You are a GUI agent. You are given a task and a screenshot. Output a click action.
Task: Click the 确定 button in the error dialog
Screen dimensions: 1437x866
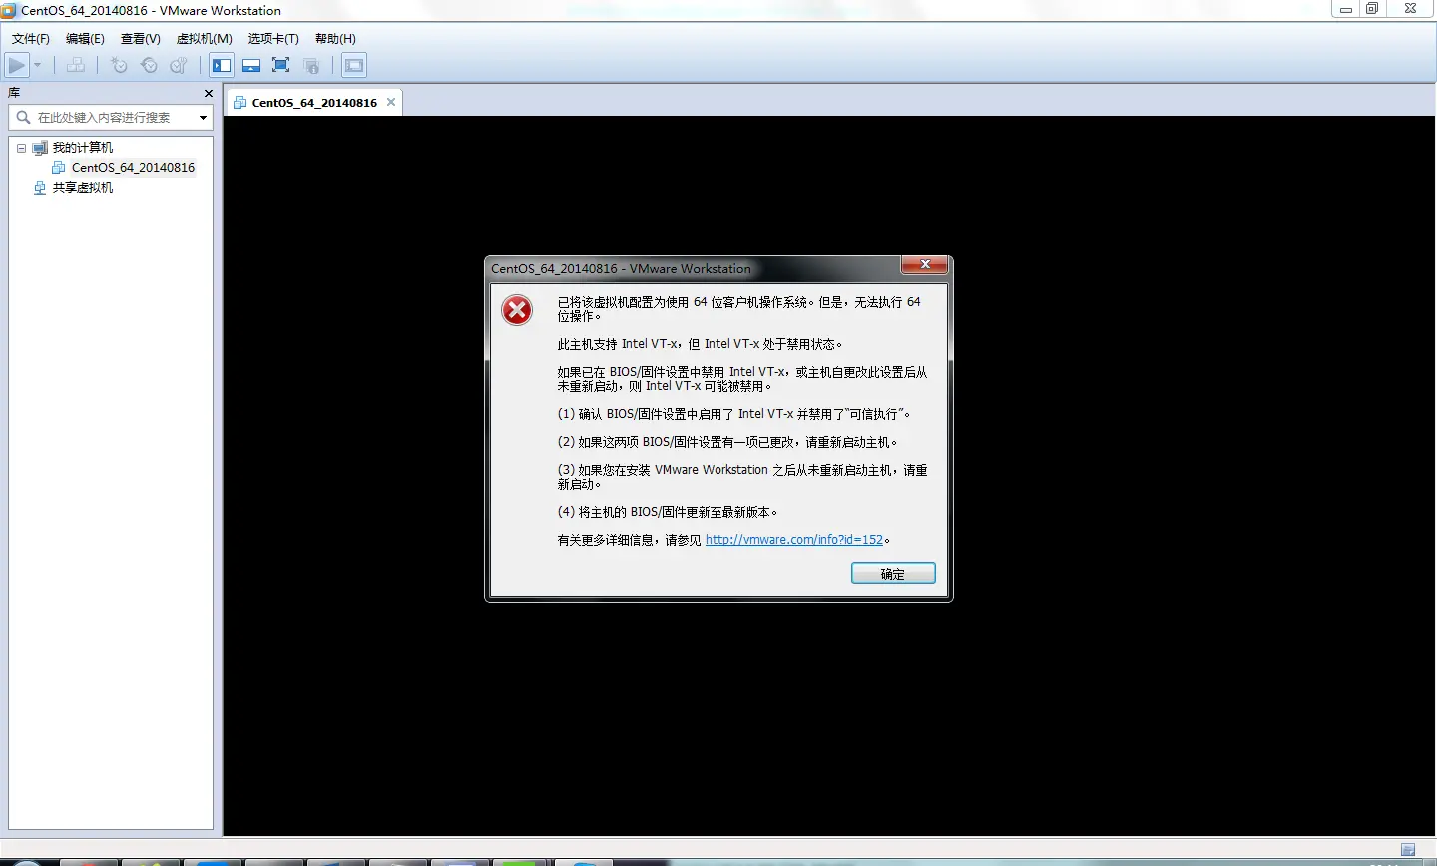click(893, 574)
